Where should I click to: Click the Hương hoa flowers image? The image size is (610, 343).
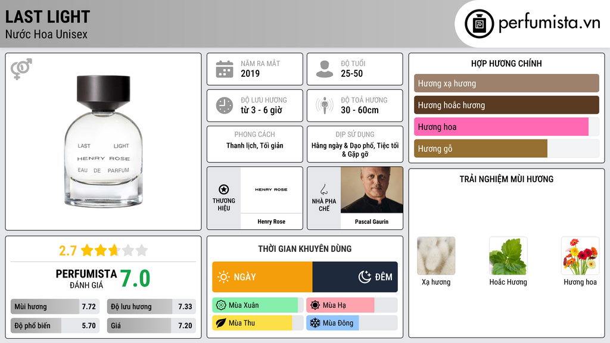point(580,256)
